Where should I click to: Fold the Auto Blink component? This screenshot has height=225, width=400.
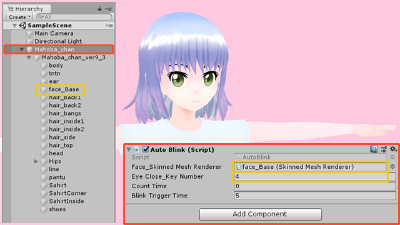pos(129,150)
